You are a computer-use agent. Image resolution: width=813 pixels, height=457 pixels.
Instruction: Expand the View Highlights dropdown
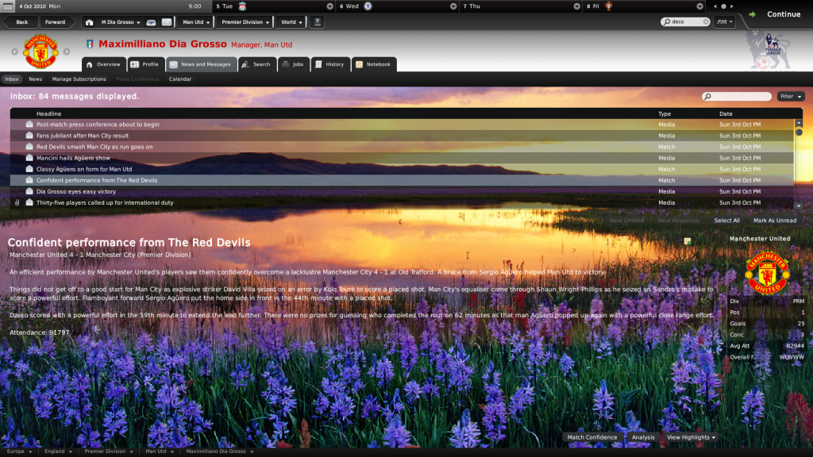[x=691, y=437]
